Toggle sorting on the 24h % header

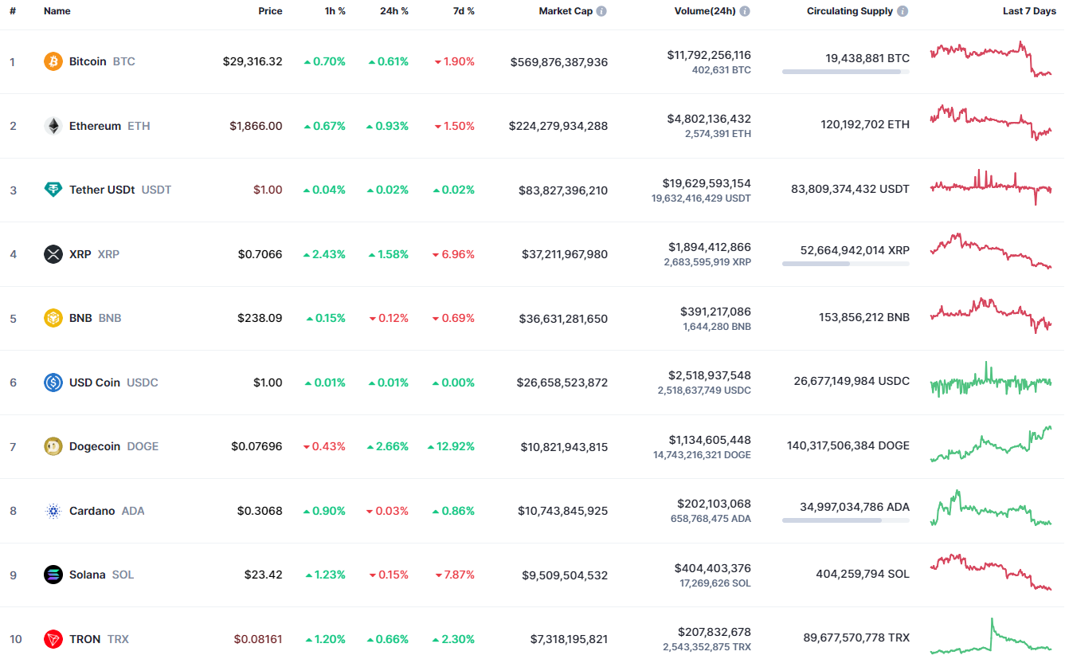click(x=394, y=10)
